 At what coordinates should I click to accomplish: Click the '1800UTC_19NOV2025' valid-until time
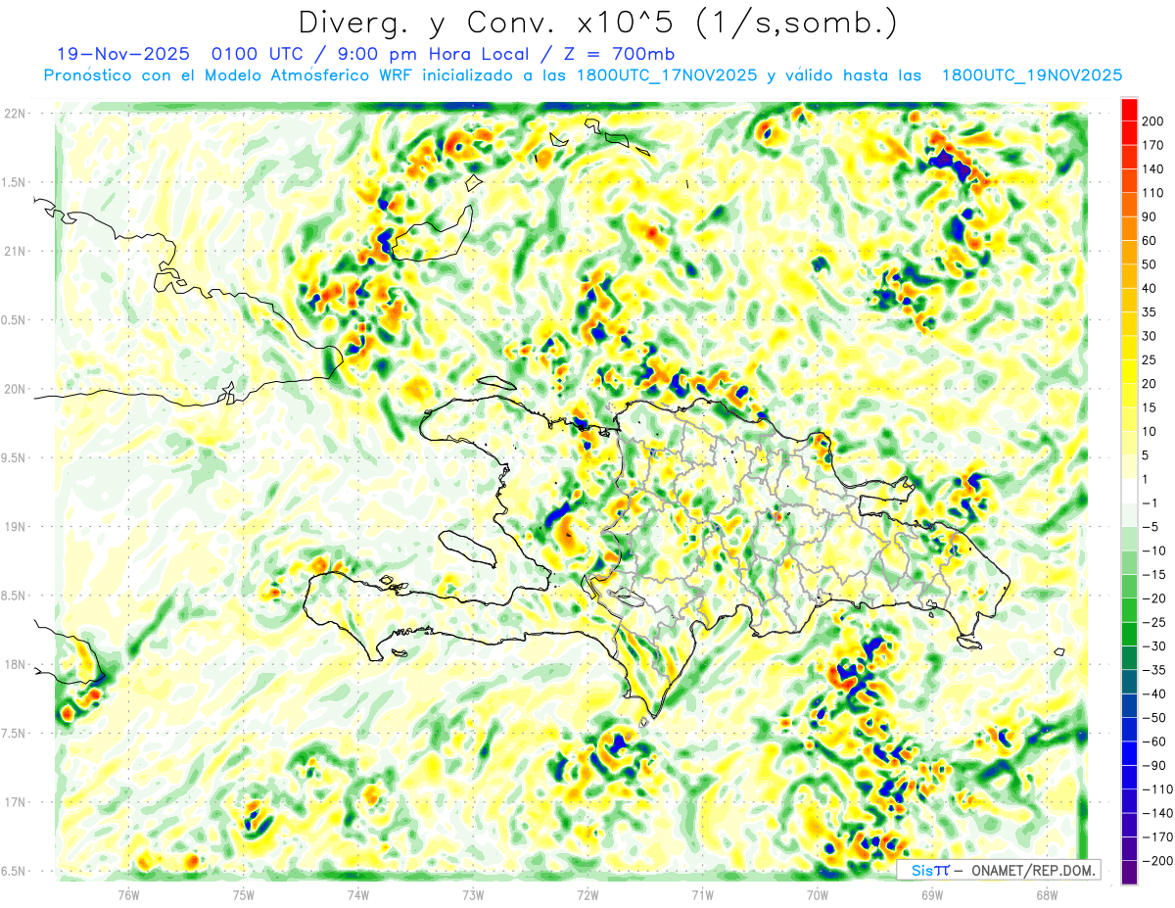[1031, 75]
